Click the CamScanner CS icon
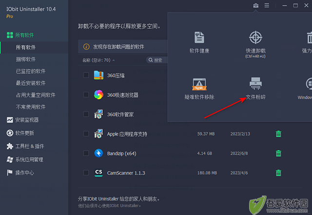The width and height of the screenshot is (312, 215). click(x=98, y=173)
